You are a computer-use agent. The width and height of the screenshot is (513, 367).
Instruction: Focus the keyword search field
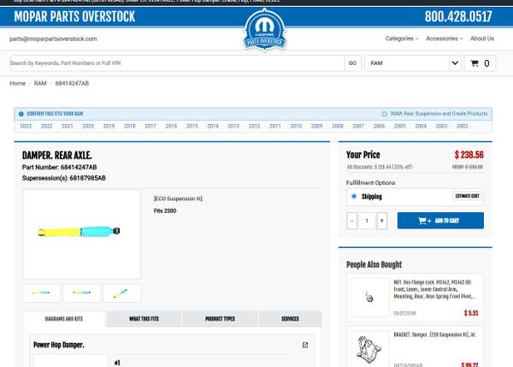click(177, 63)
